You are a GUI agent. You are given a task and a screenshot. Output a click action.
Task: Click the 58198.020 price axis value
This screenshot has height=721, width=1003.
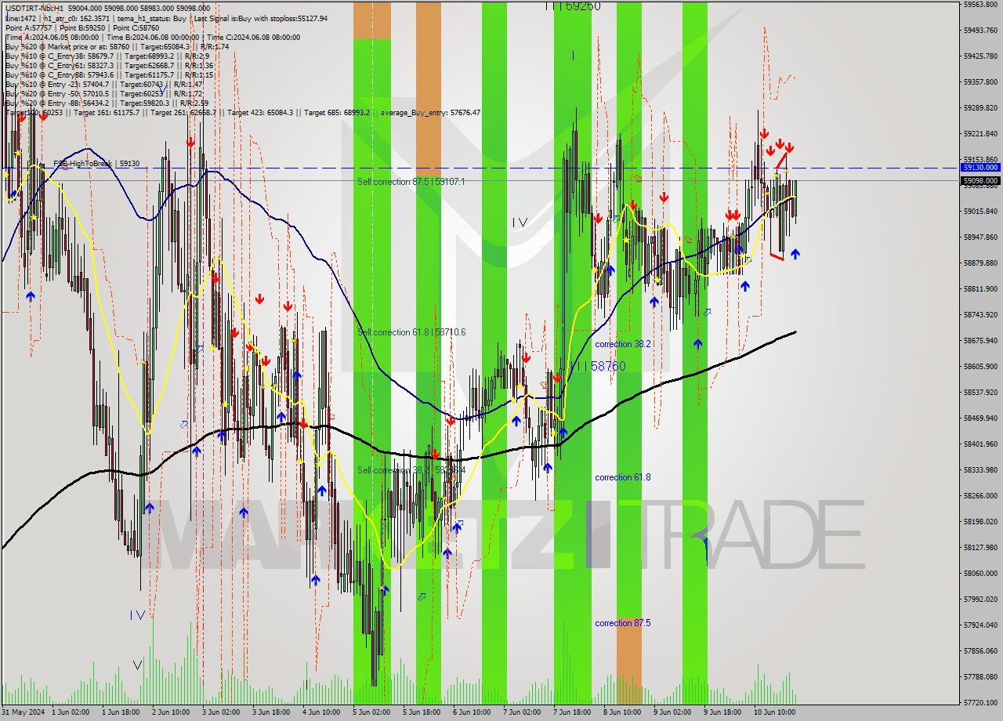[x=981, y=521]
